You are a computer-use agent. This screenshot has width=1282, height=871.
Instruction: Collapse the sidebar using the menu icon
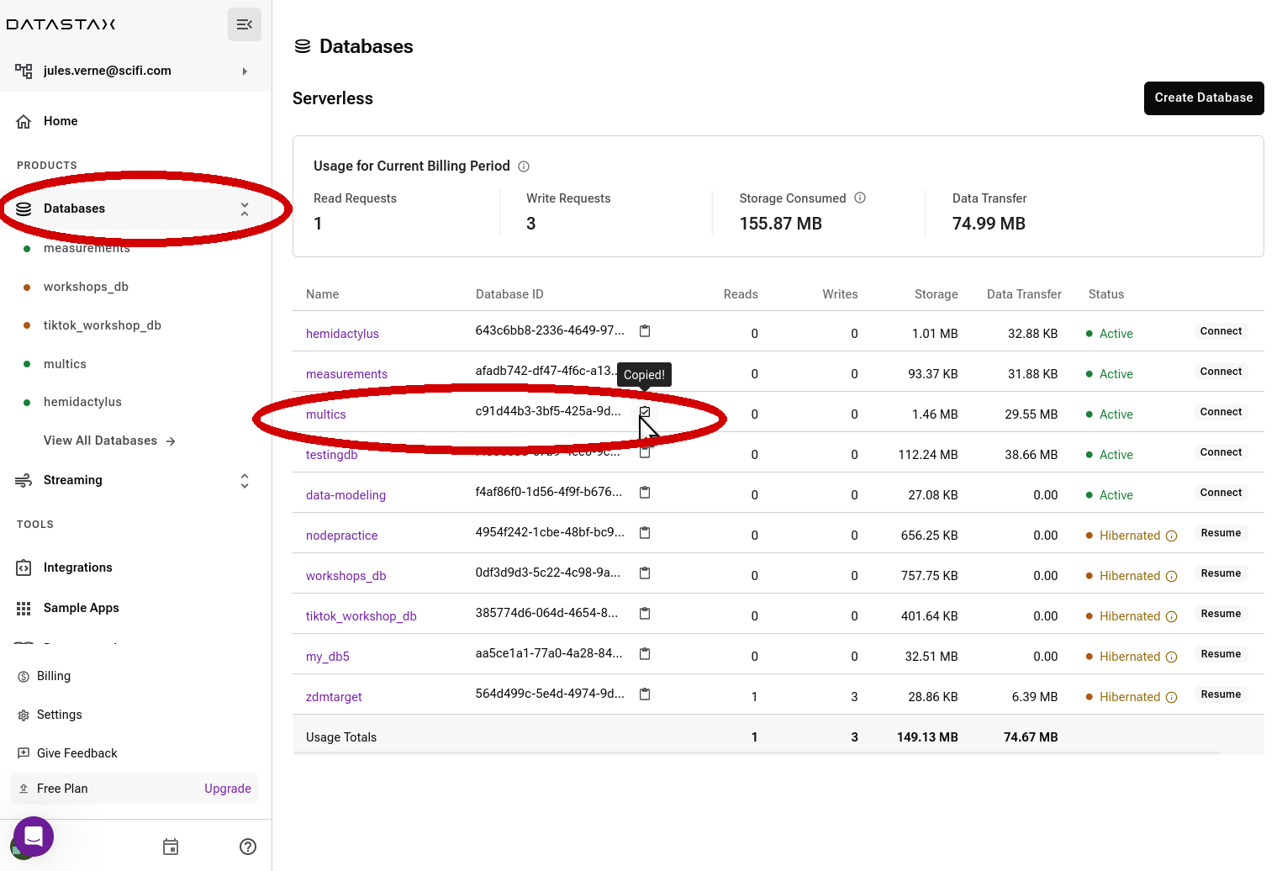click(245, 24)
